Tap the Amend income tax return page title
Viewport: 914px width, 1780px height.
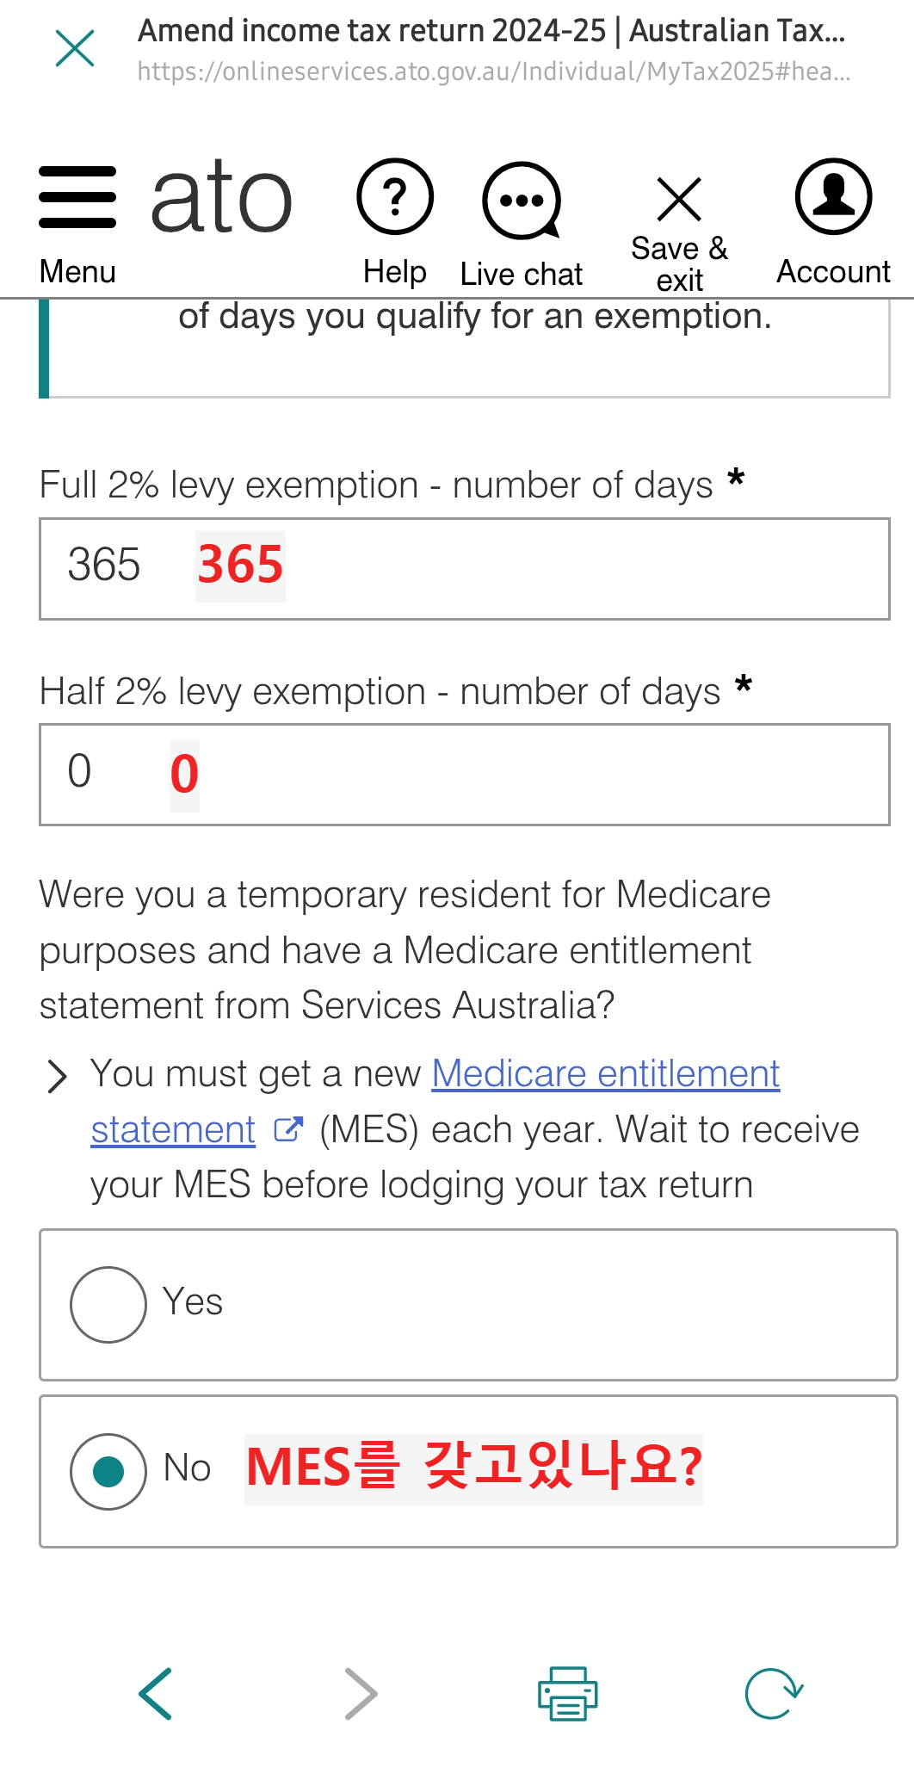click(491, 31)
